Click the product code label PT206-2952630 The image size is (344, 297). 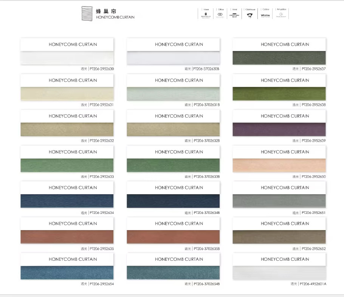(101, 69)
